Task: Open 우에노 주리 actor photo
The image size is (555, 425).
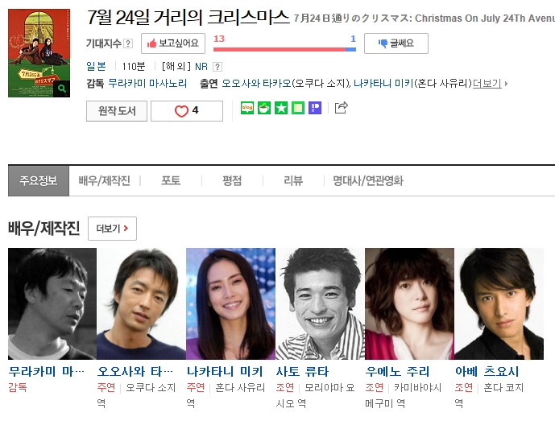Action: pos(409,303)
